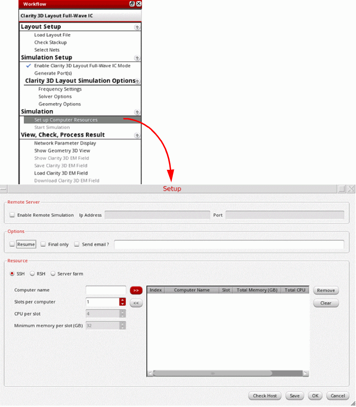The width and height of the screenshot is (356, 407).
Task: Click Start Simulation entry
Action: [52, 127]
